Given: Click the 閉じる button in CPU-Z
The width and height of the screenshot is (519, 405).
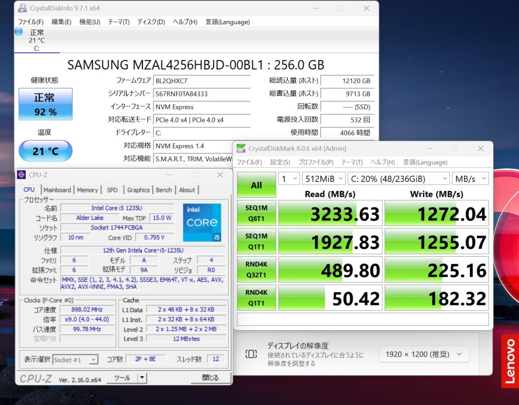Looking at the screenshot, I should click(210, 378).
